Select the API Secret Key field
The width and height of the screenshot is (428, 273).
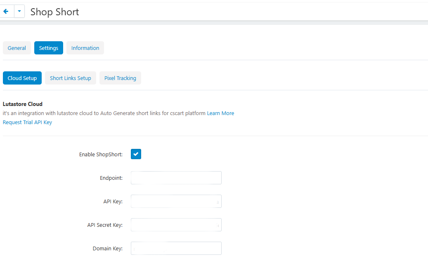point(176,225)
